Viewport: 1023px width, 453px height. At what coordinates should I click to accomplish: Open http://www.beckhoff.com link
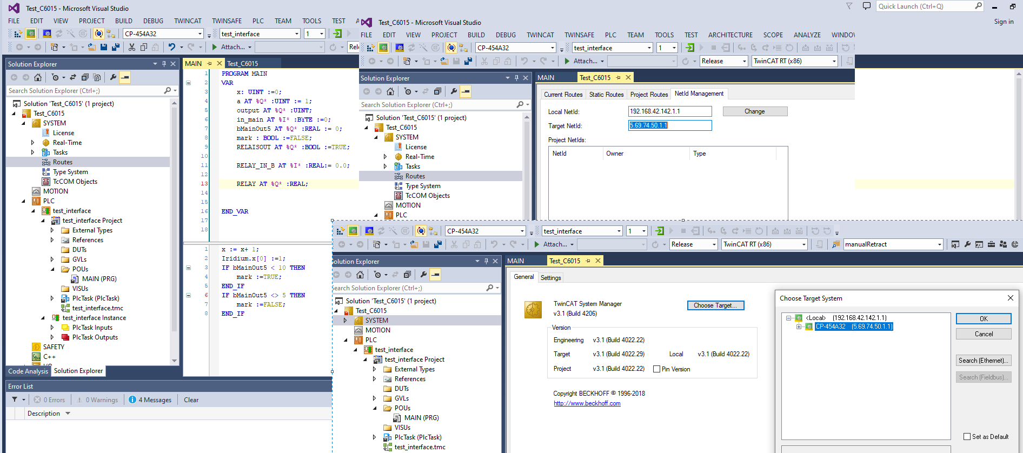(587, 403)
